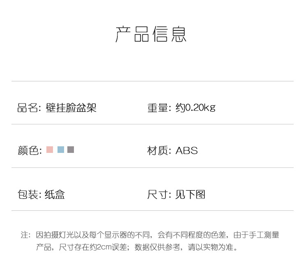Click the first line of the note text
The width and height of the screenshot is (308, 270).
tap(157, 235)
